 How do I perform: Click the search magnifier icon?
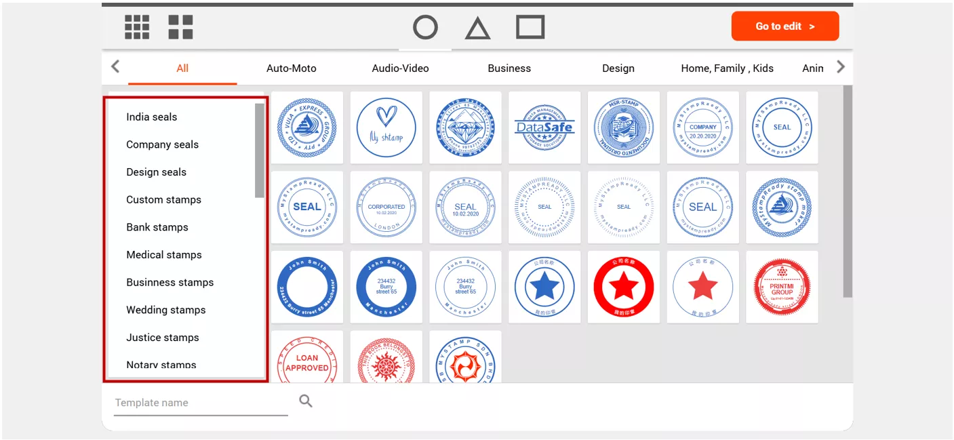pos(305,401)
